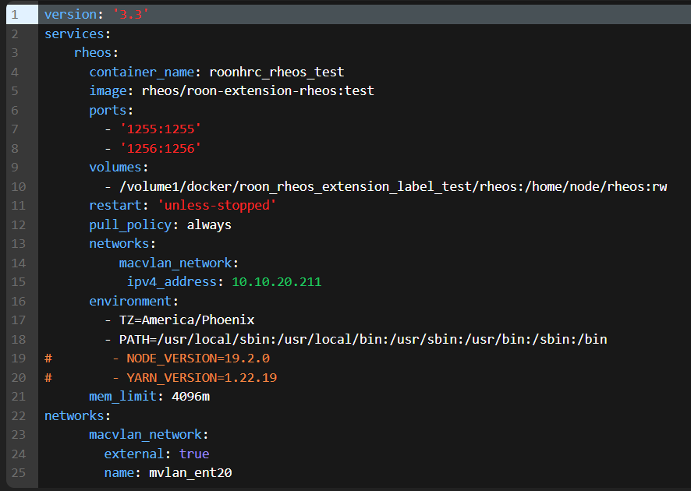Select the port mapping '1255:1255'
691x491 pixels.
(x=161, y=129)
